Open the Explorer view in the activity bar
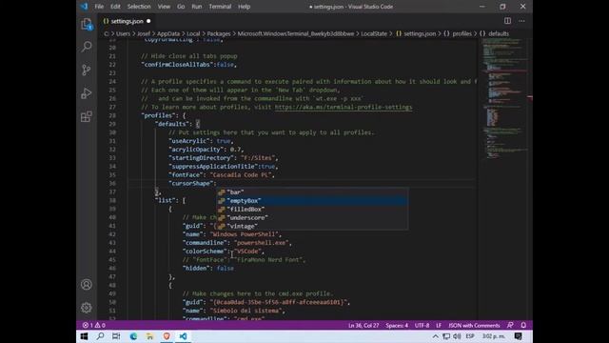This screenshot has height=343, width=609. pos(87,24)
